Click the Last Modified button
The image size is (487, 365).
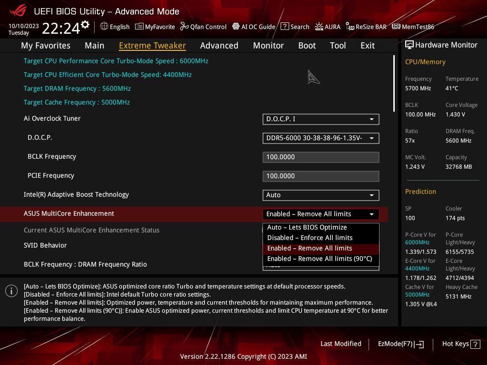click(341, 344)
